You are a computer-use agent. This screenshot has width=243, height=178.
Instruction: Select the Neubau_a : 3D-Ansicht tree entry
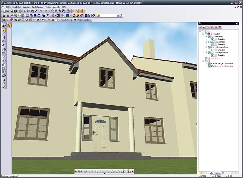[x=224, y=66]
